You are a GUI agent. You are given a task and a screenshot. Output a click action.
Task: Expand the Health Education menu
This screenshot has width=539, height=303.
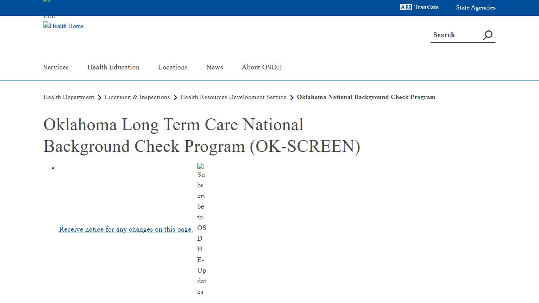(x=113, y=67)
